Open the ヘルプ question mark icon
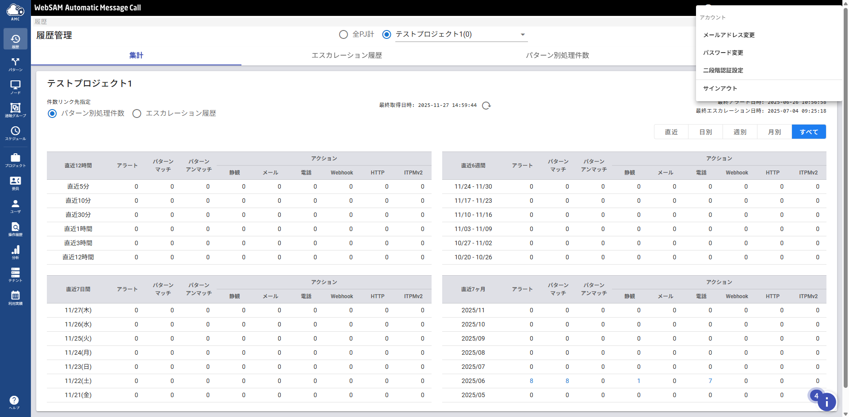Screen dimensions: 849x417 pos(14,402)
